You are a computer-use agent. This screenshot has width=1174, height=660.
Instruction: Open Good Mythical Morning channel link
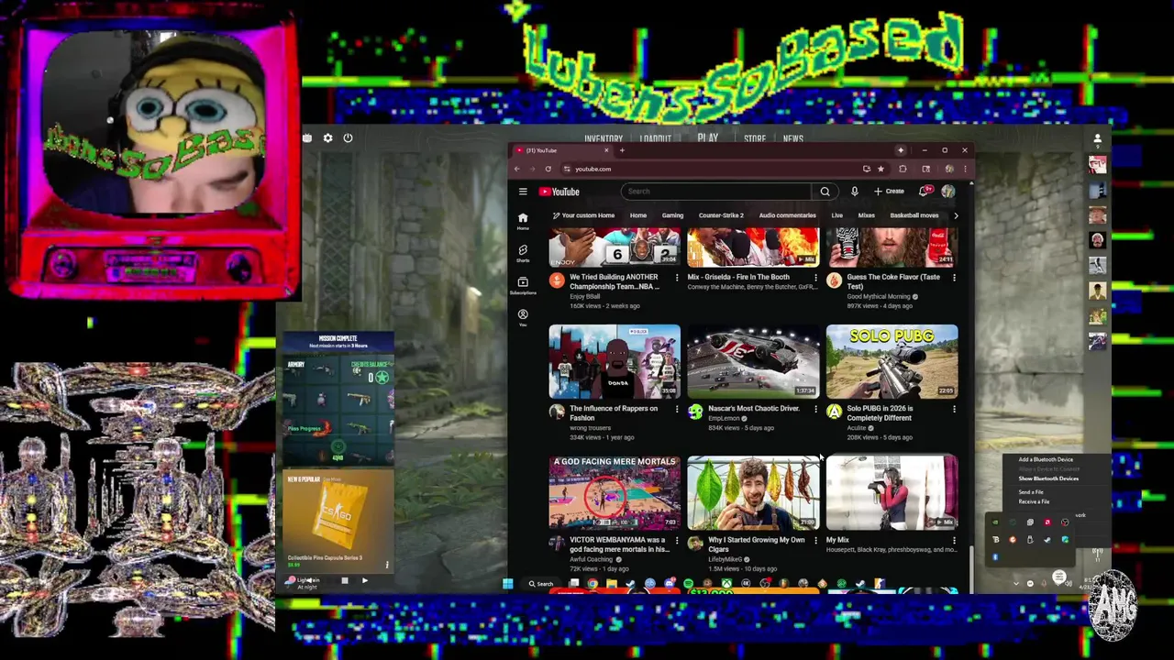(879, 296)
